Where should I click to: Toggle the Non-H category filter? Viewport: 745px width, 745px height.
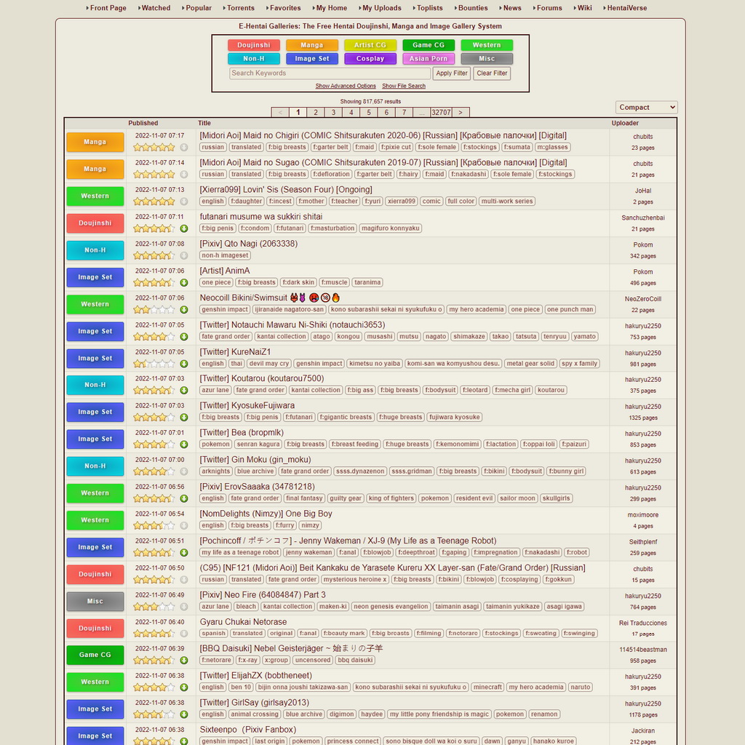[x=254, y=59]
